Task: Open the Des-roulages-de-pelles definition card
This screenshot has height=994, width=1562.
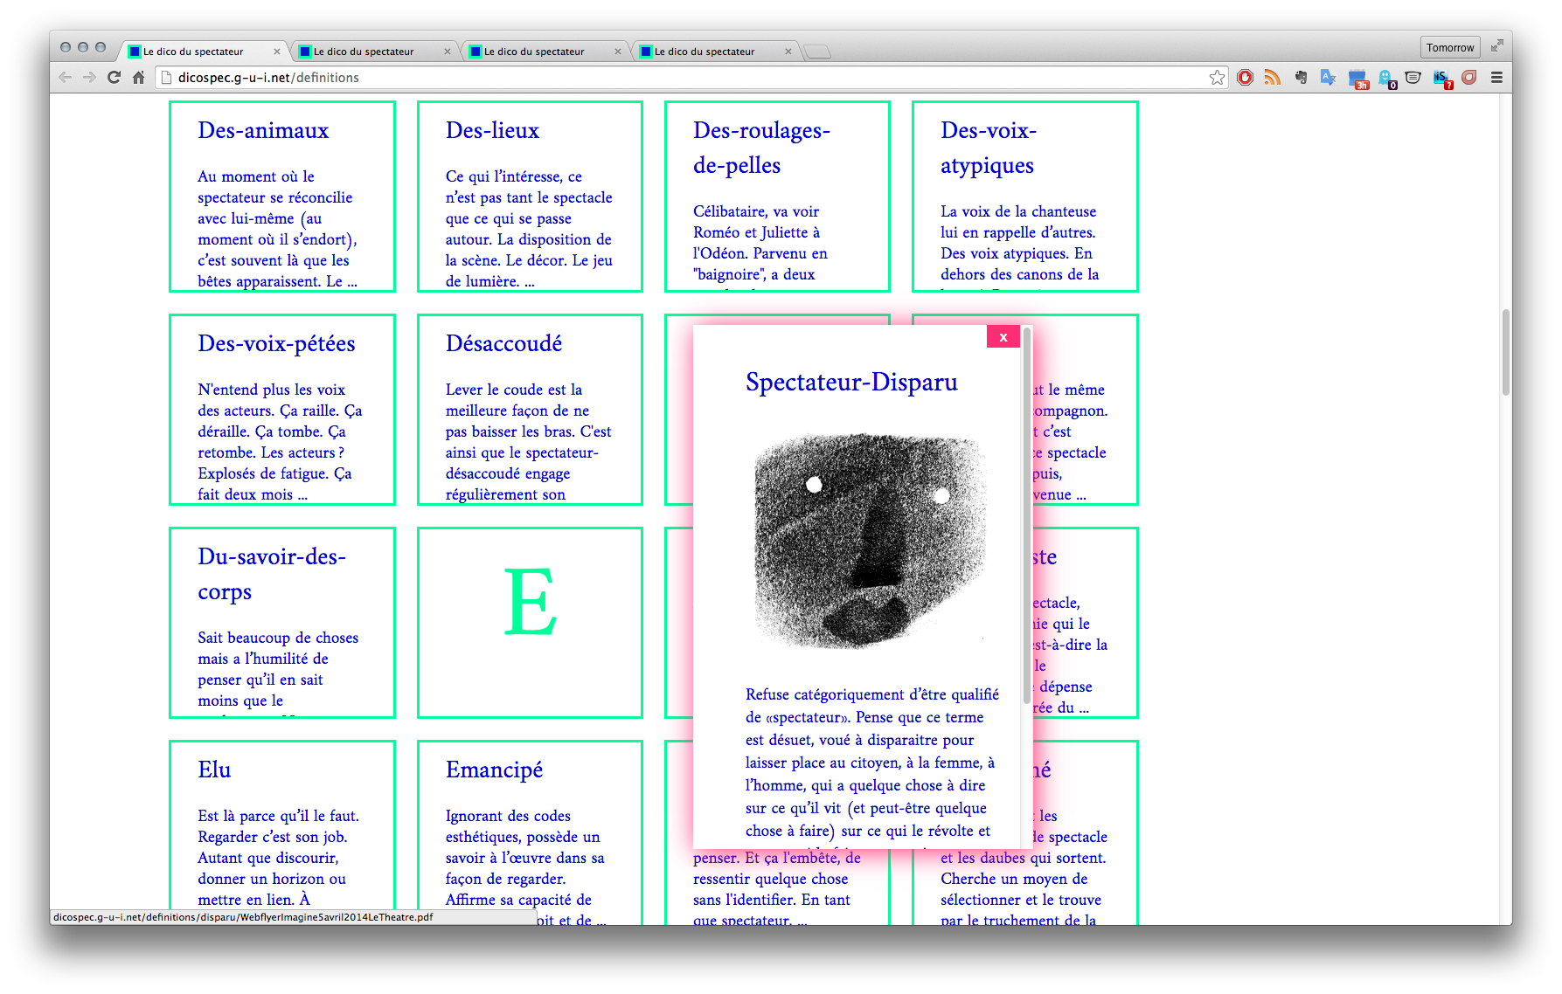Action: click(777, 197)
